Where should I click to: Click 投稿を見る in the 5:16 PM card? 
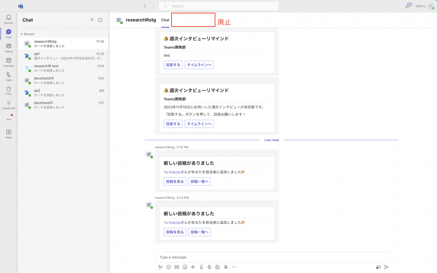pyautogui.click(x=175, y=182)
